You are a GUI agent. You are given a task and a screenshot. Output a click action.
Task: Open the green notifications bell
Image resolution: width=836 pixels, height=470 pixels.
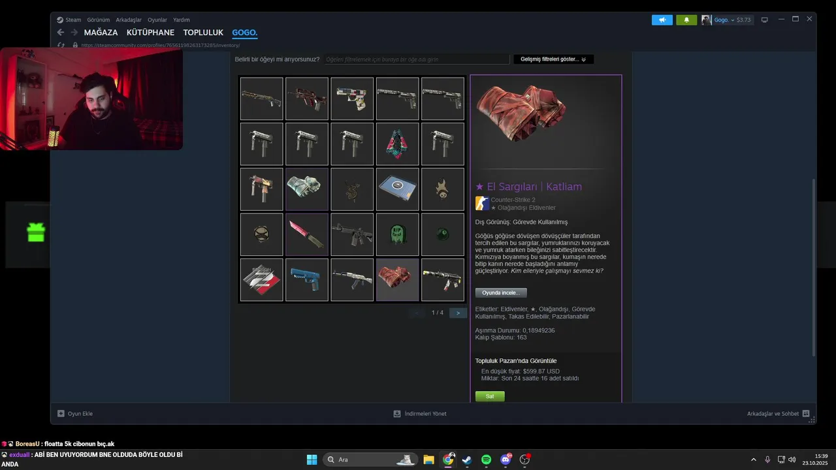tap(686, 20)
